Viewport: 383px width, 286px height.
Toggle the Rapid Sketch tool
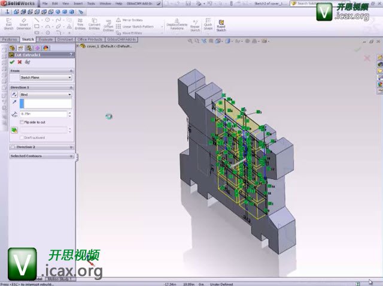(x=221, y=26)
